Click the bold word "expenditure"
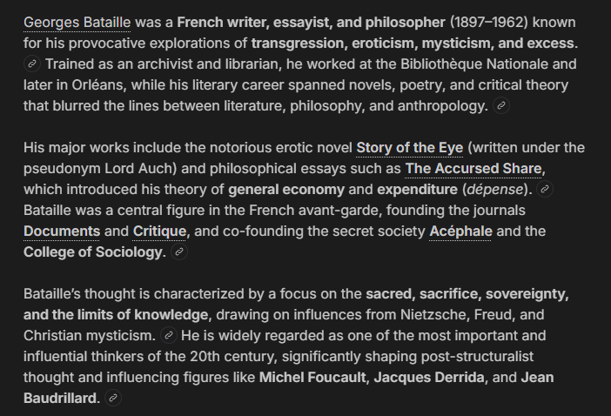This screenshot has height=416, width=611. point(417,190)
